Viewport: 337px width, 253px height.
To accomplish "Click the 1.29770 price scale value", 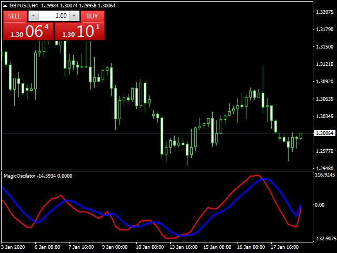I will [x=324, y=151].
